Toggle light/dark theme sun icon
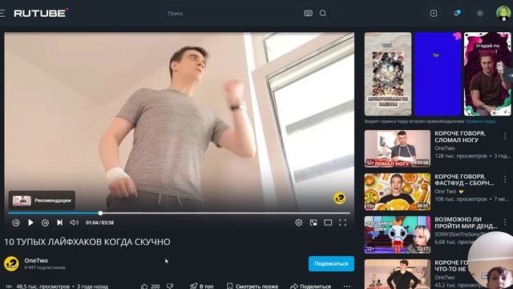Viewport: 513px width, 289px height. (480, 13)
